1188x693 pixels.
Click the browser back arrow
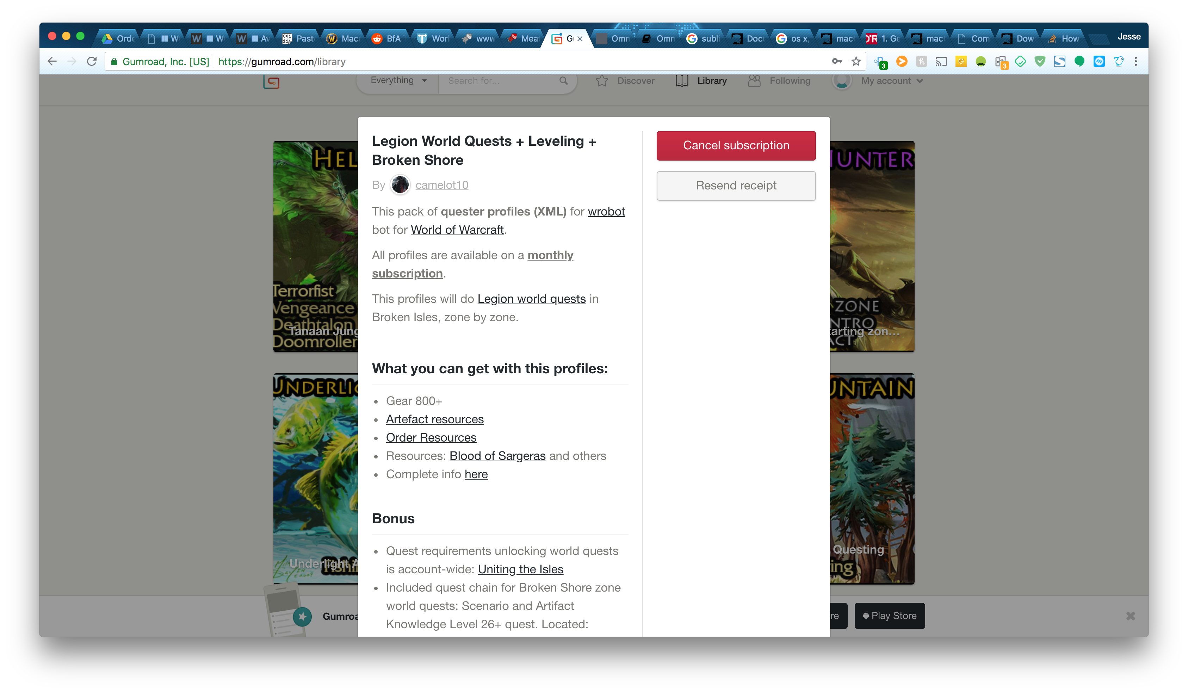point(52,61)
